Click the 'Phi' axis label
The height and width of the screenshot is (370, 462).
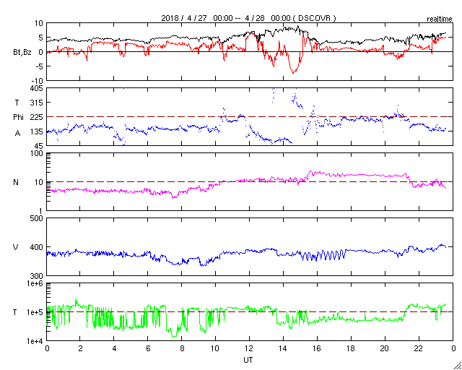tap(18, 117)
